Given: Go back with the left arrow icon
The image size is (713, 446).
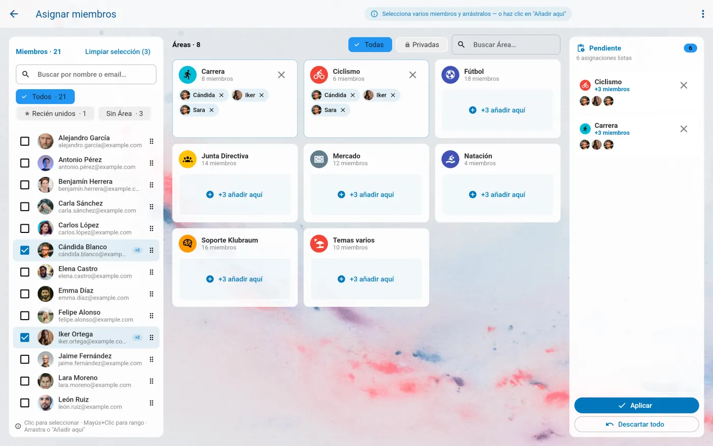Looking at the screenshot, I should [x=14, y=14].
